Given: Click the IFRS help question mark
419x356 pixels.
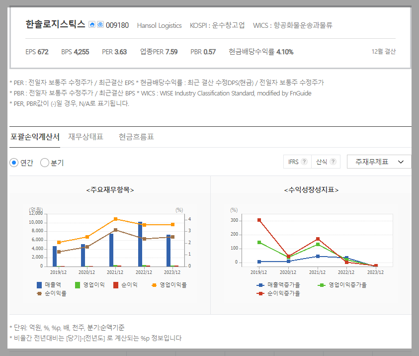Looking at the screenshot, I should pos(304,162).
